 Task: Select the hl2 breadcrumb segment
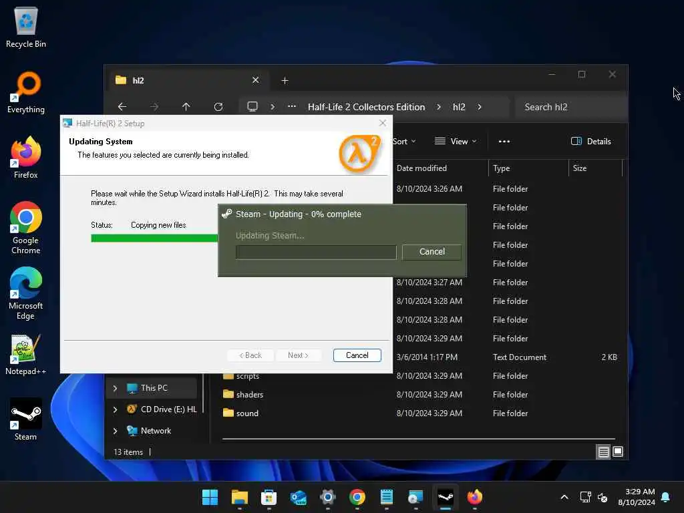(459, 107)
